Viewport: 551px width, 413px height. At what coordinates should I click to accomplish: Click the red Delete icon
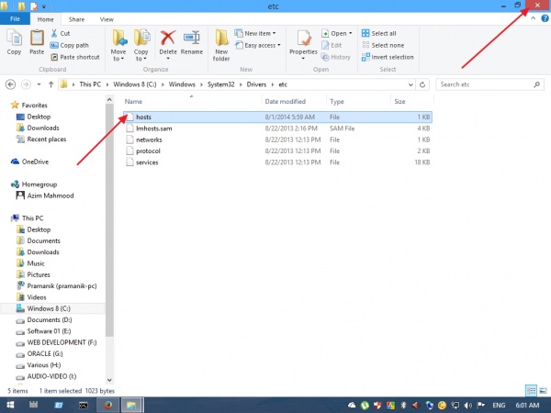[x=168, y=44]
